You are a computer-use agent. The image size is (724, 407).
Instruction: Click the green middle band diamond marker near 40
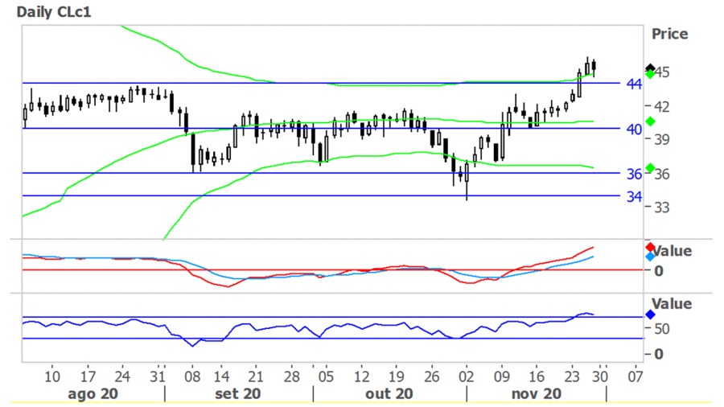click(650, 121)
